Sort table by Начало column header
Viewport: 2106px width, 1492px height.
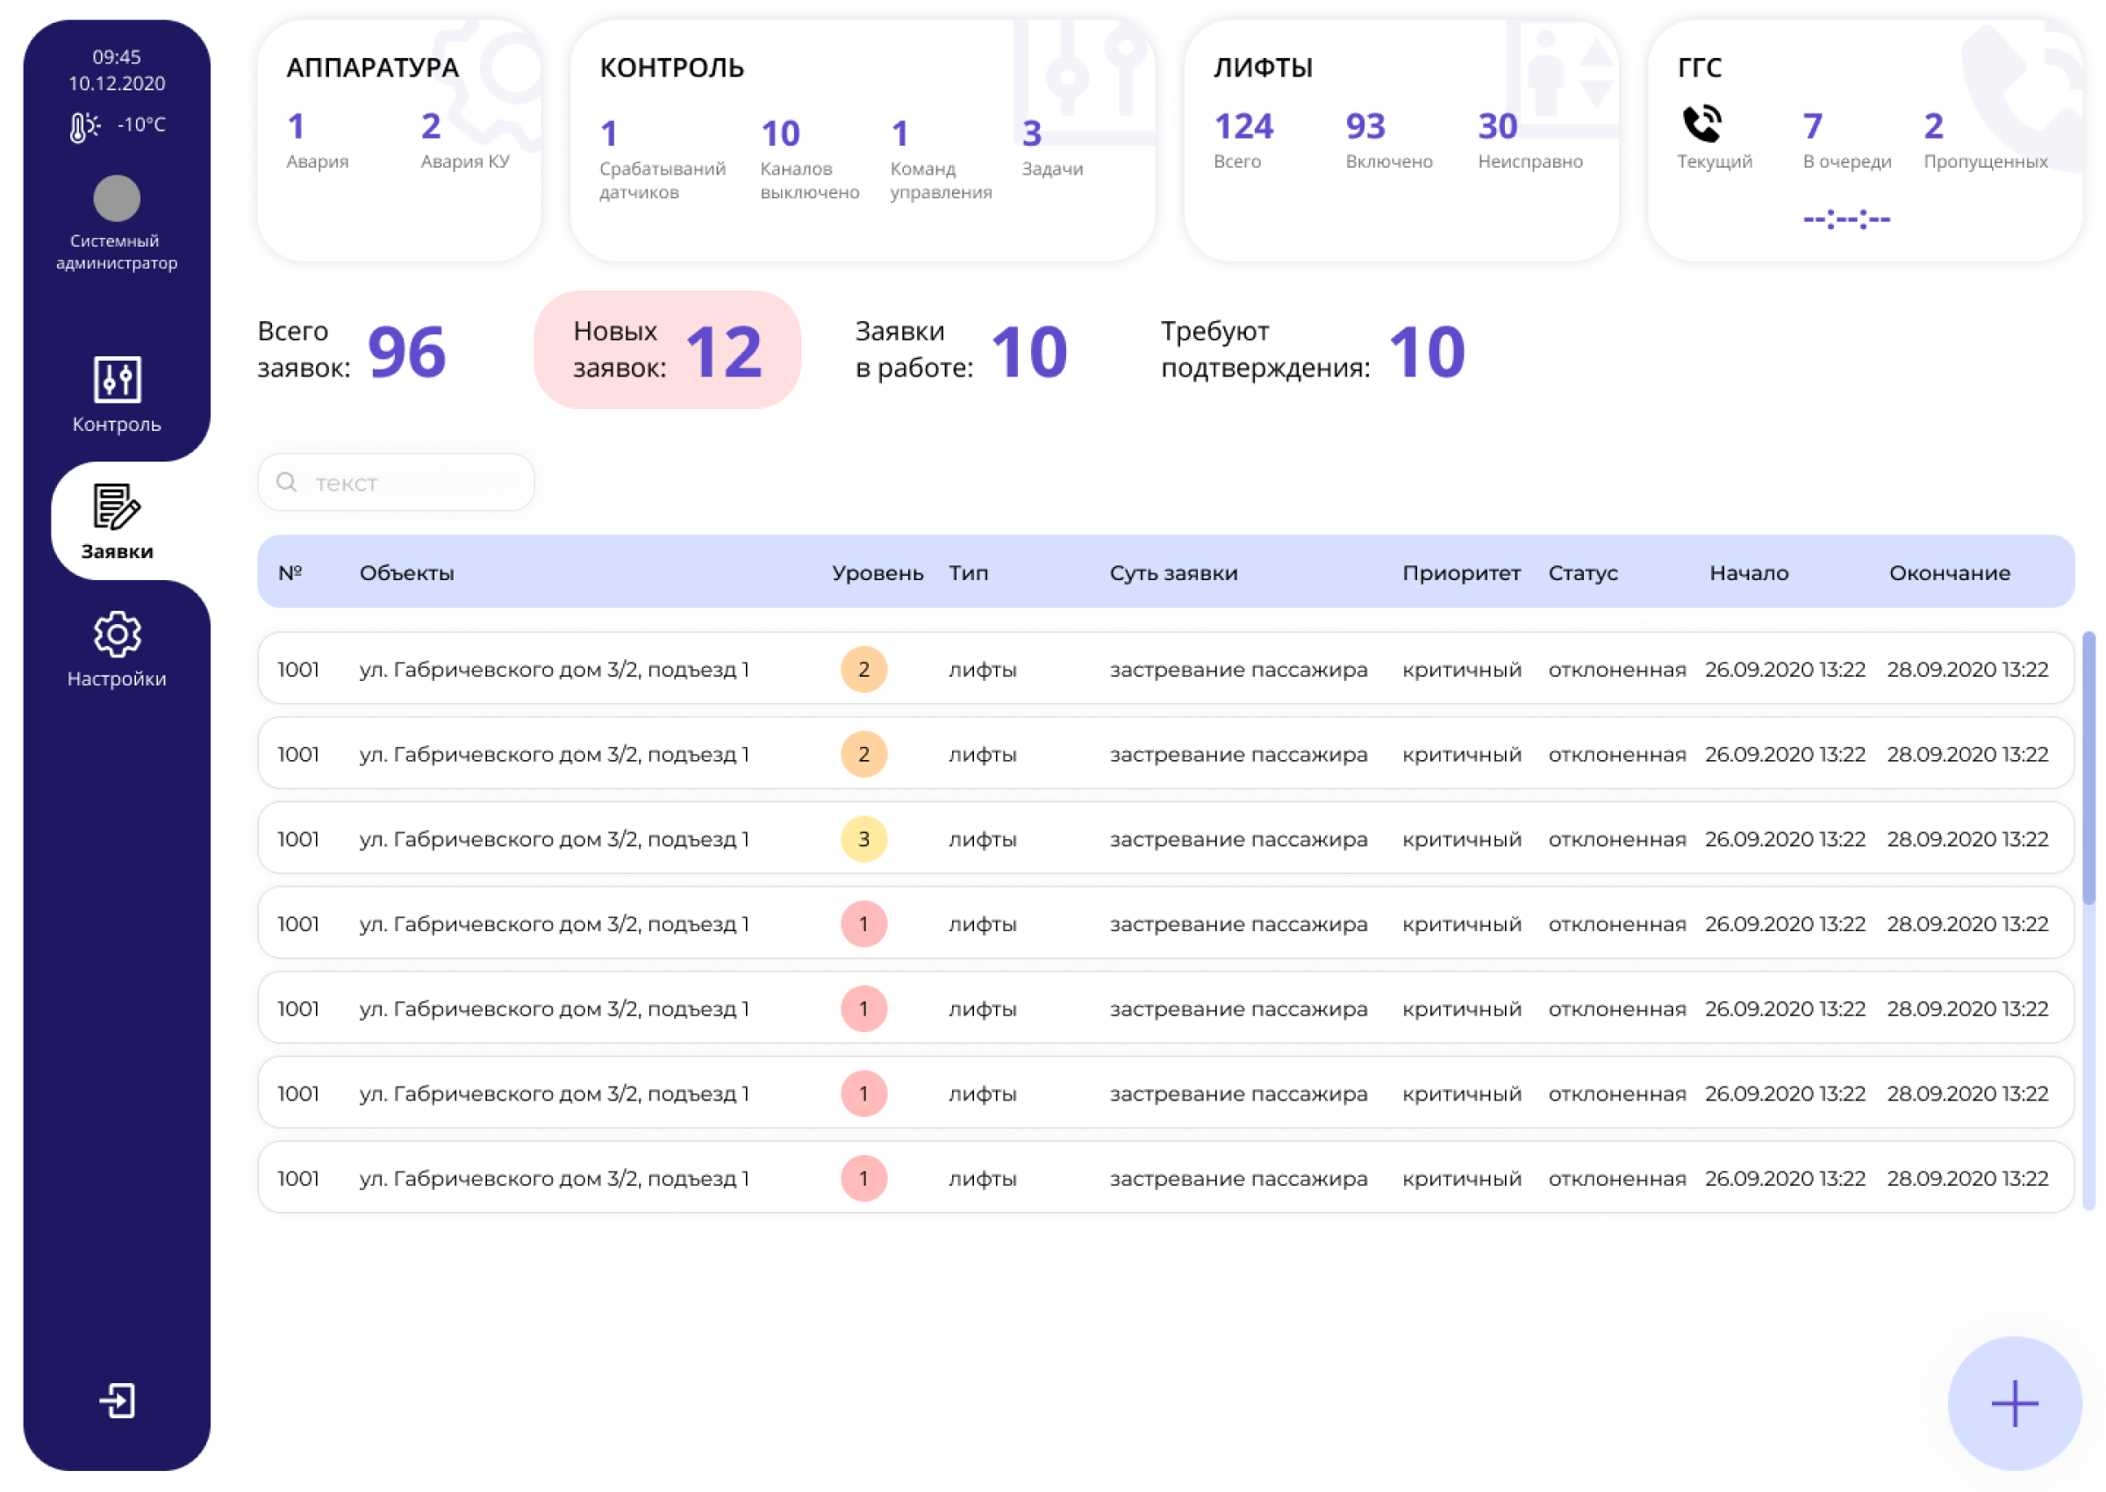point(1748,572)
